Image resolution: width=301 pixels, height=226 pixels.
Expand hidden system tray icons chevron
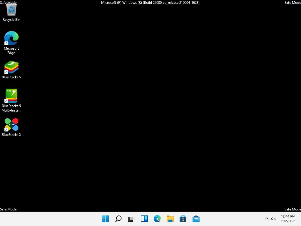pos(266,219)
